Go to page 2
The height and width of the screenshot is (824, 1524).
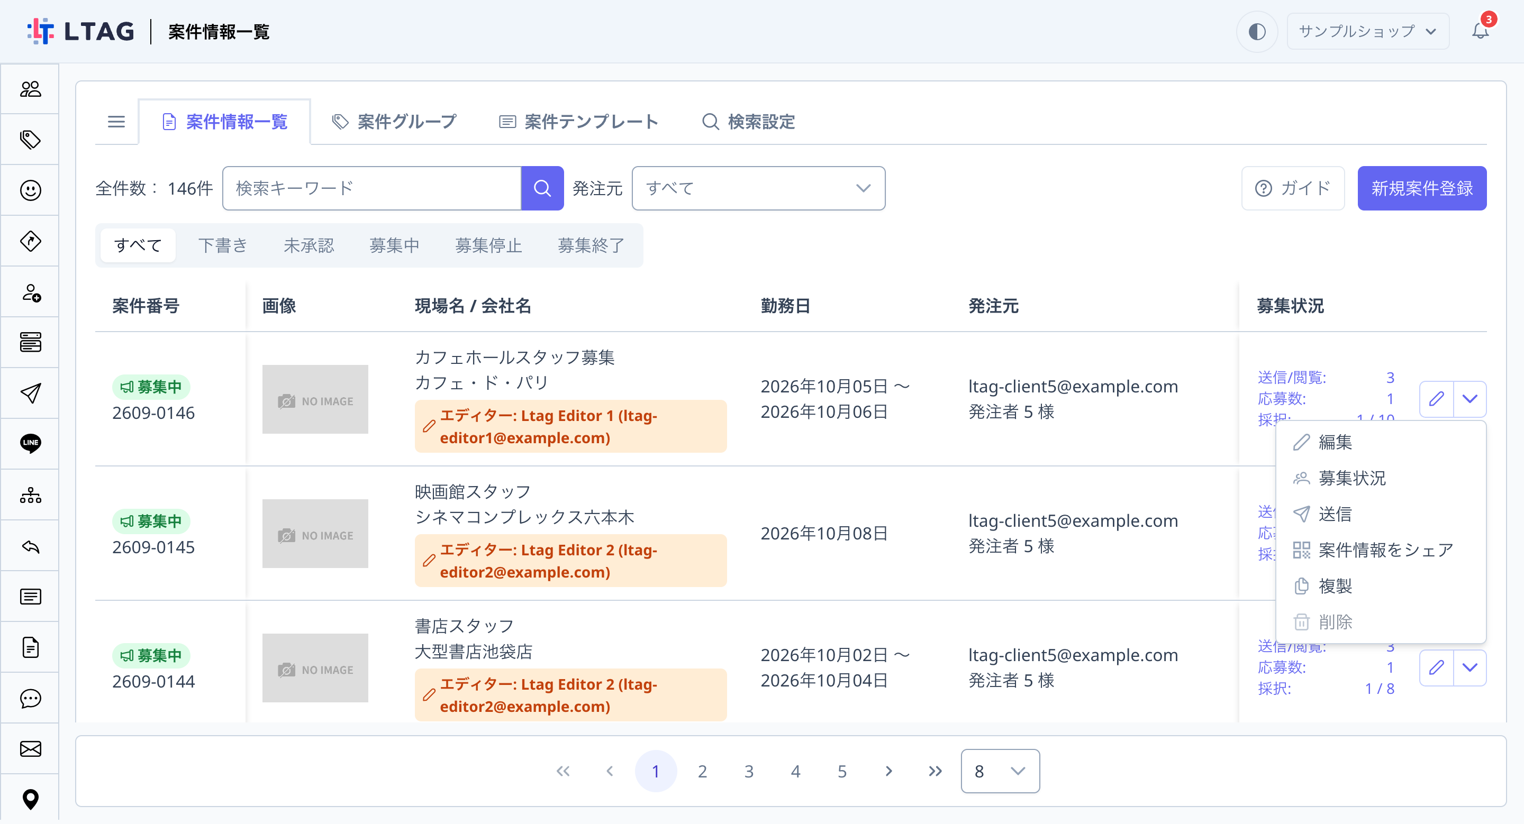tap(702, 771)
